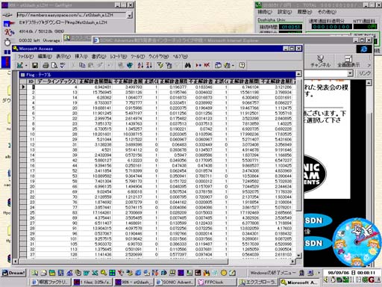Image resolution: width=382 pixels, height=287 pixels.
Task: Open the Database Window icon
Action: pos(218,65)
